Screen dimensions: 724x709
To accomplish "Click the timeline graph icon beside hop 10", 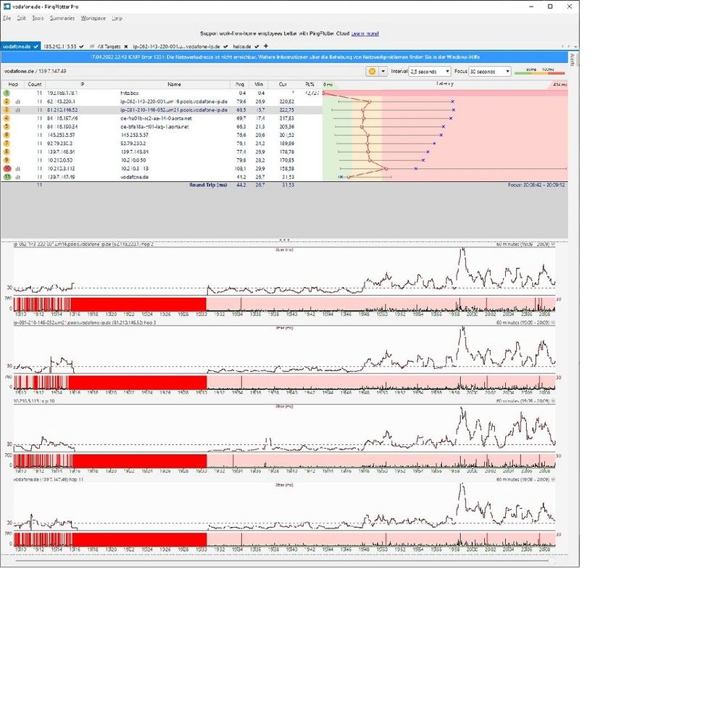I will pyautogui.click(x=19, y=168).
